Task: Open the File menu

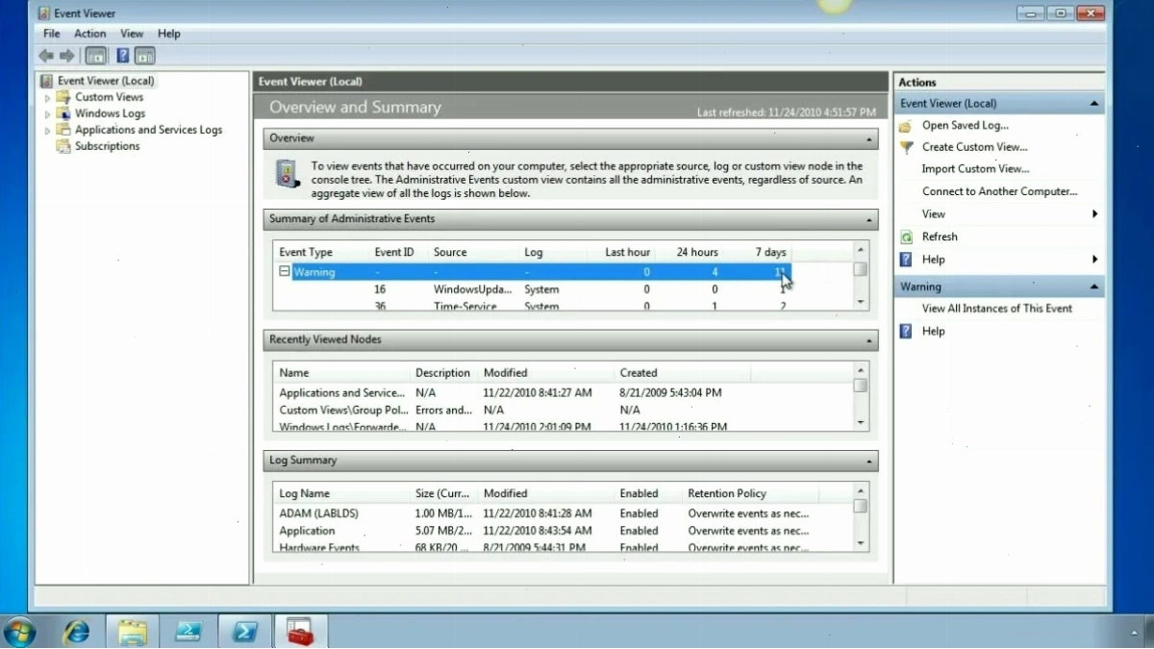Action: (52, 34)
